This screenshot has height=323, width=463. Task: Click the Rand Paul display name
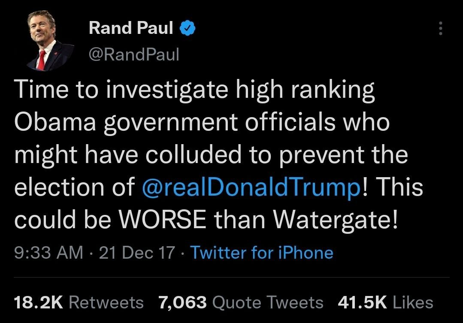click(x=131, y=28)
